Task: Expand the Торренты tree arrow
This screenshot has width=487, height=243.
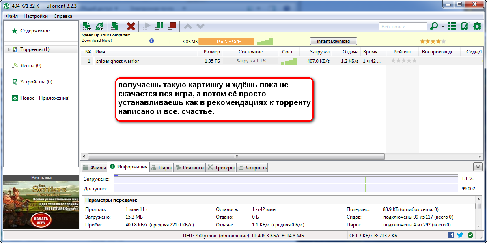Action: click(9, 49)
